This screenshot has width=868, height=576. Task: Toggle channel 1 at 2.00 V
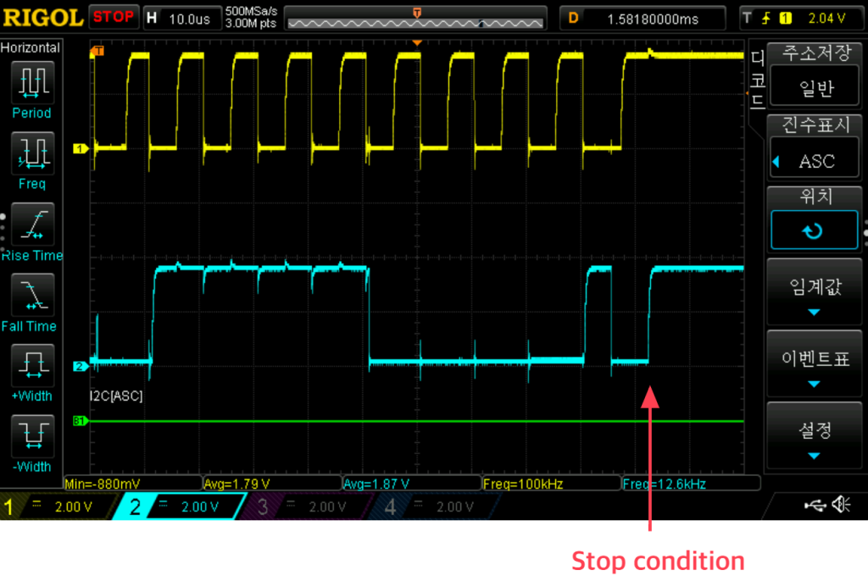59,507
